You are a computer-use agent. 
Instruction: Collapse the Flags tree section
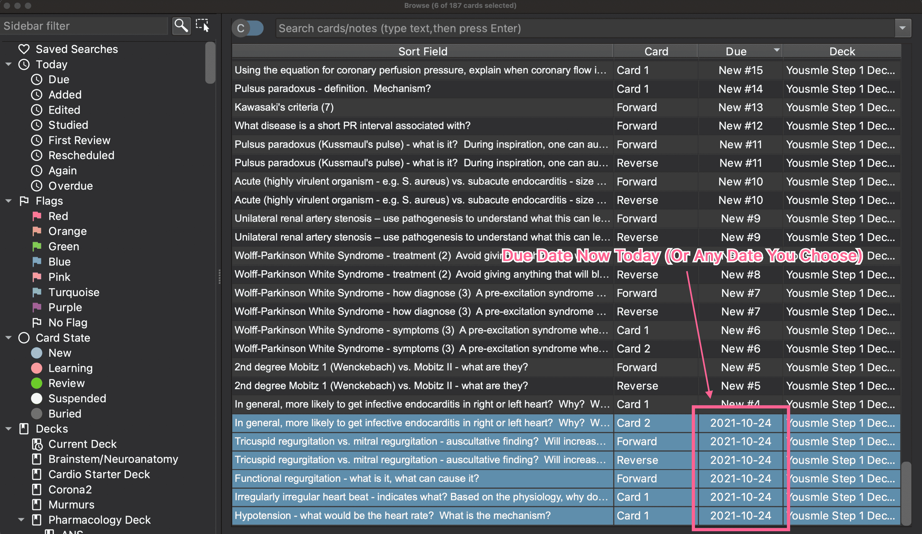[x=9, y=201]
